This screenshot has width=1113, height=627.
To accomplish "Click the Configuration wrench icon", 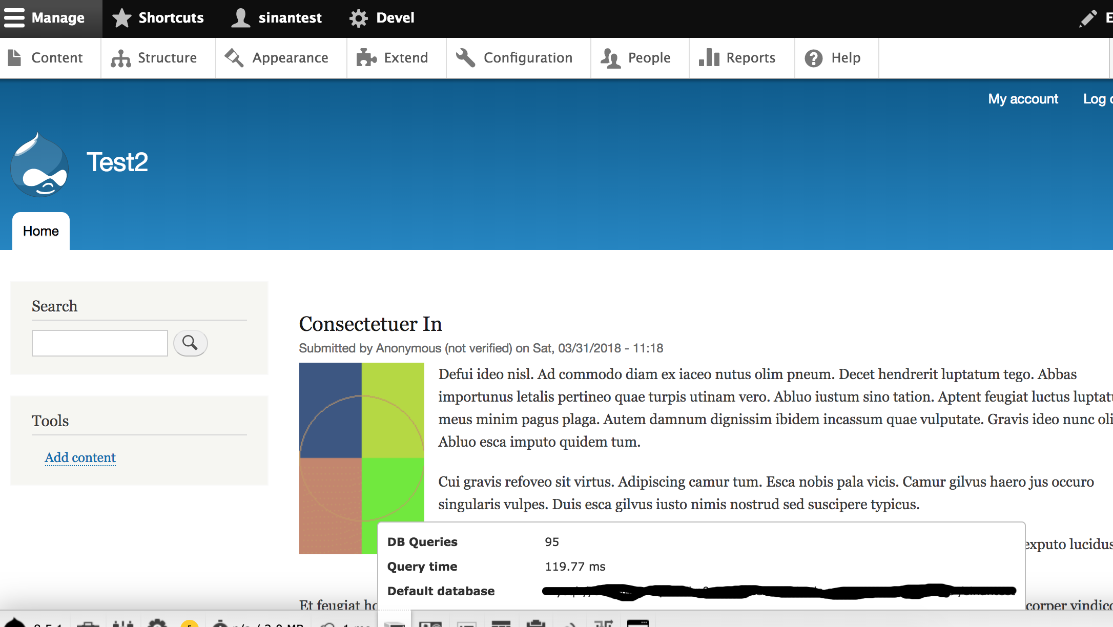I will click(x=465, y=57).
